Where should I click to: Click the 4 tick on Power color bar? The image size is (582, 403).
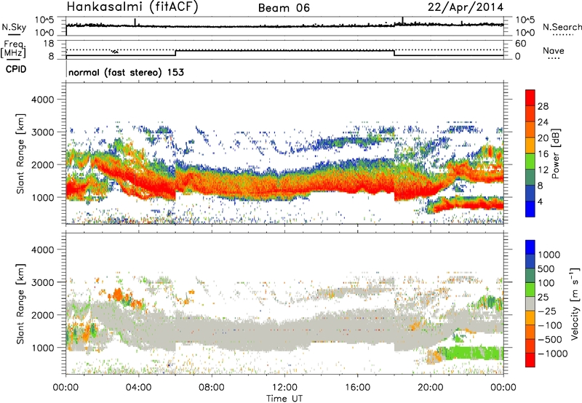(541, 201)
